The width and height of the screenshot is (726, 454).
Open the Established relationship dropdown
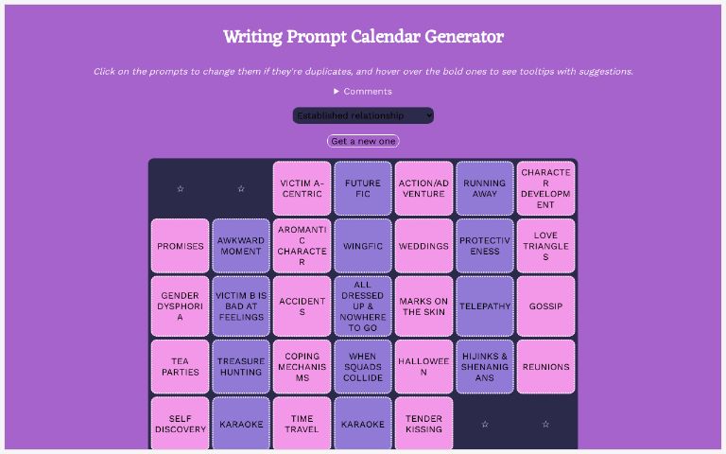[363, 115]
